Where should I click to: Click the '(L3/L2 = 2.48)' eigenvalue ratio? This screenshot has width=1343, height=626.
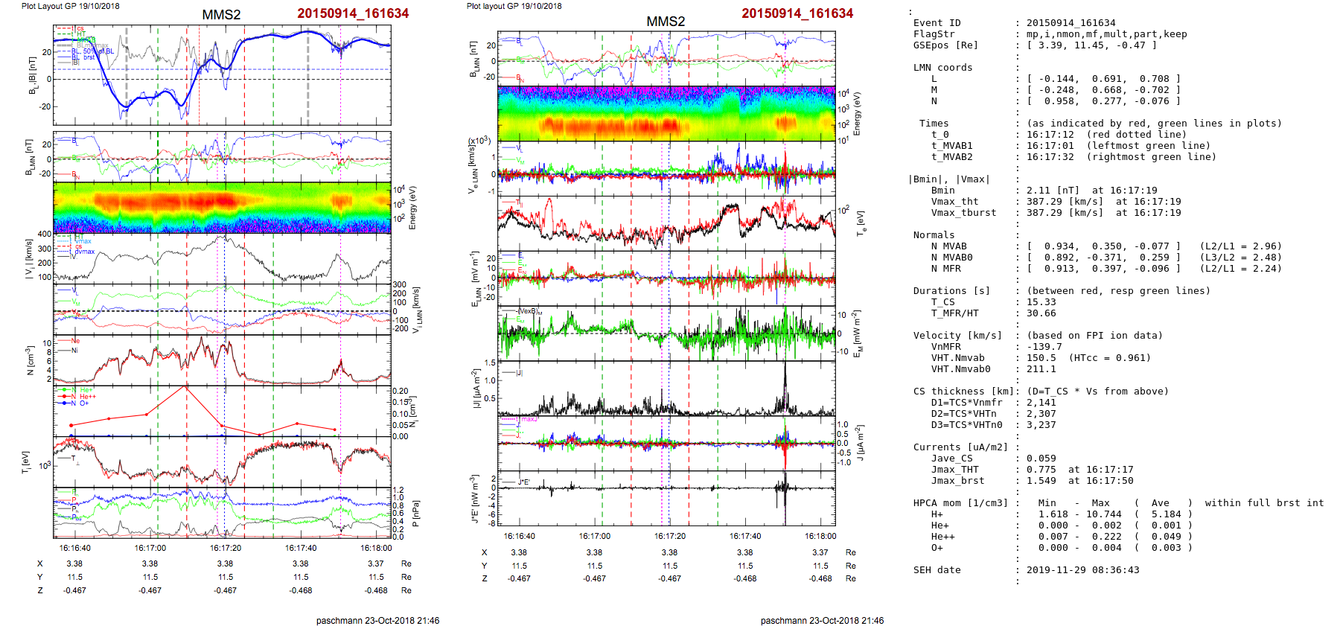(1241, 258)
